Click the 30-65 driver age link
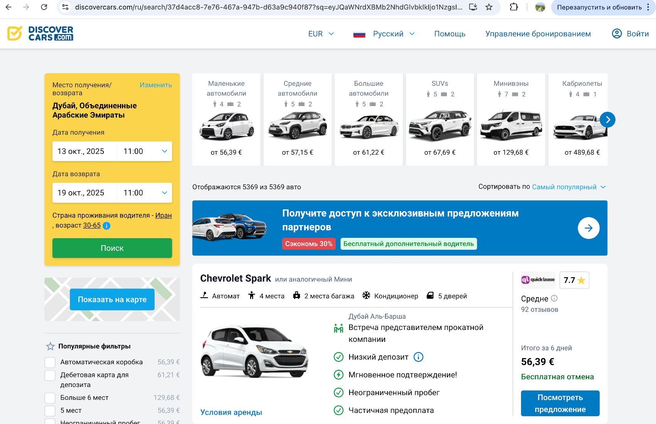Screen dimensions: 656x424 click(x=92, y=225)
